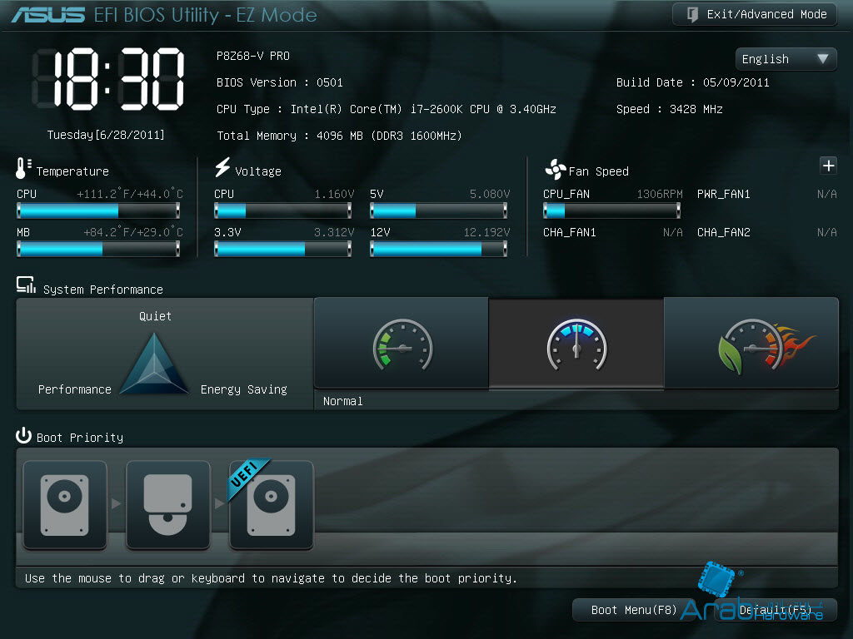Select the UEFI hard disk boot device
This screenshot has width=853, height=639.
pyautogui.click(x=272, y=505)
